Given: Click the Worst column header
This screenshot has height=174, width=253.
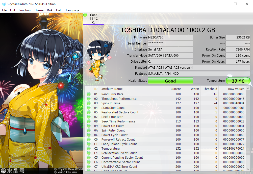Looking at the screenshot, I should point(195,89).
